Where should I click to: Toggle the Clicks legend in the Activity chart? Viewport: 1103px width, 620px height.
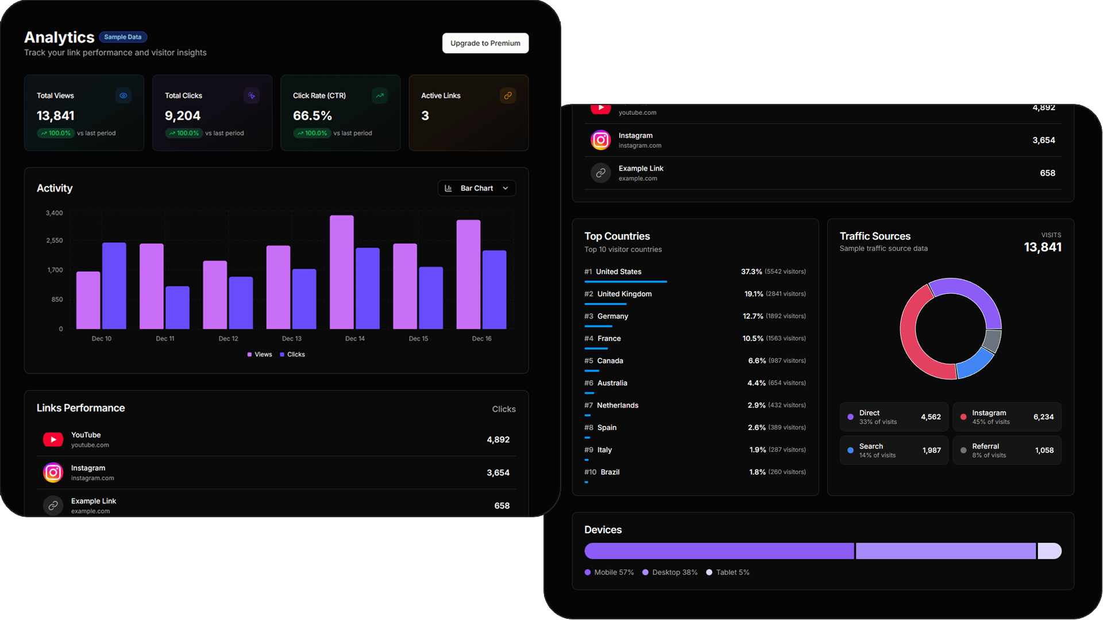[292, 354]
